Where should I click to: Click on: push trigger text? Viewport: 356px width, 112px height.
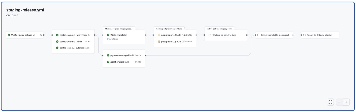click(x=12, y=15)
